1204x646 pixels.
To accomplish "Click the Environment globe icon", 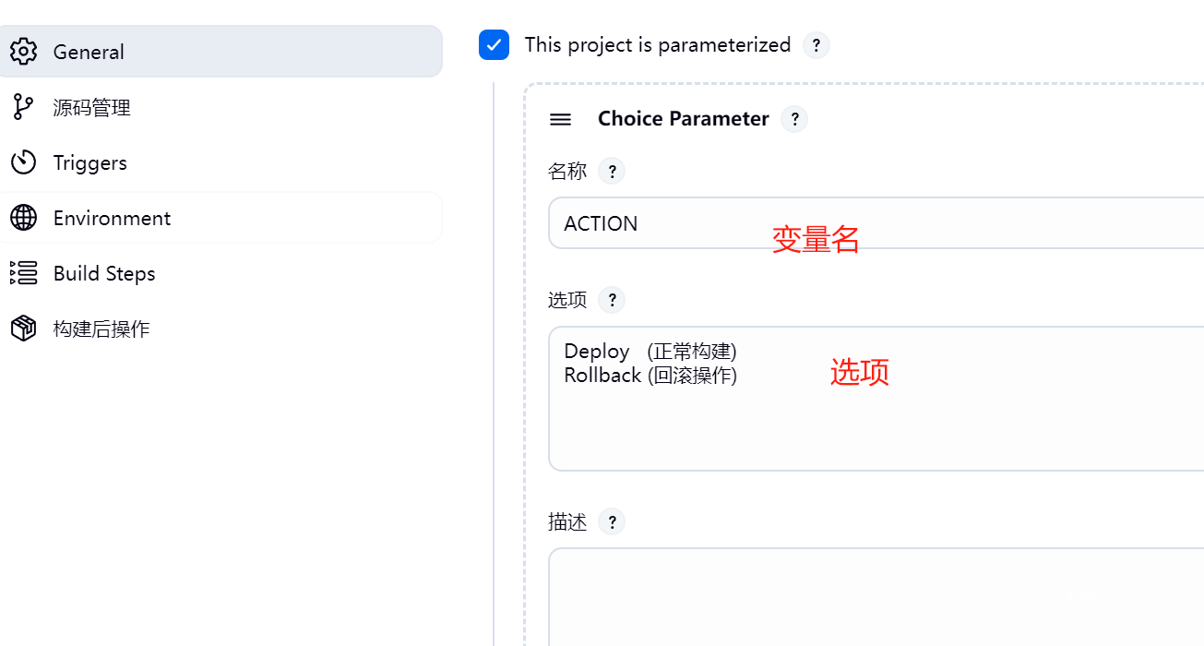I will pyautogui.click(x=23, y=218).
